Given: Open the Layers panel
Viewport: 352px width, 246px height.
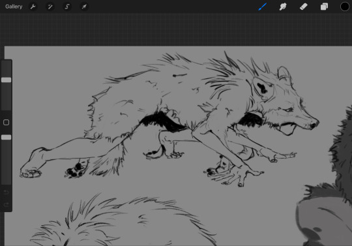Looking at the screenshot, I should click(324, 7).
